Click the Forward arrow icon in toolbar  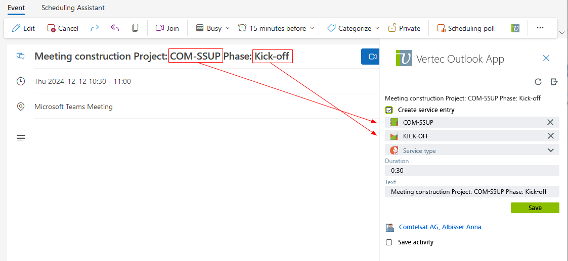tap(95, 28)
